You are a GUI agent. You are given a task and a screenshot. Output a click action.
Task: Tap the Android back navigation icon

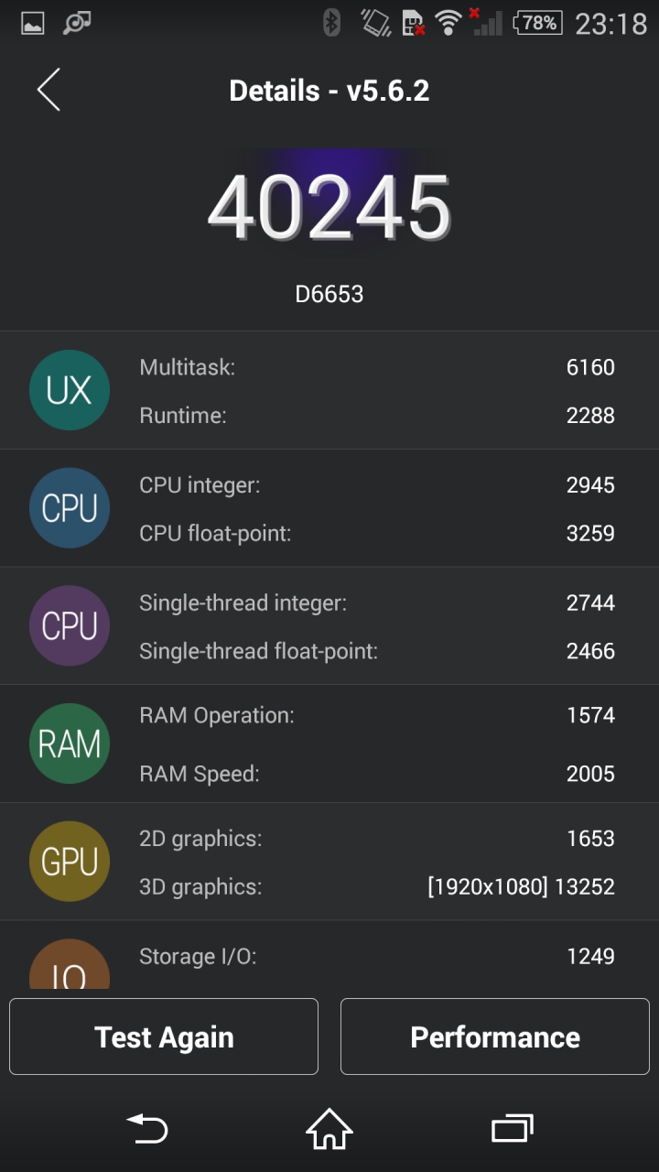[147, 1129]
